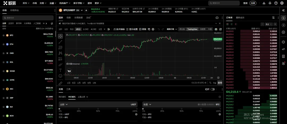This screenshot has height=124, width=287.
Task: Open chart settings gear icon
Action: 153,29
